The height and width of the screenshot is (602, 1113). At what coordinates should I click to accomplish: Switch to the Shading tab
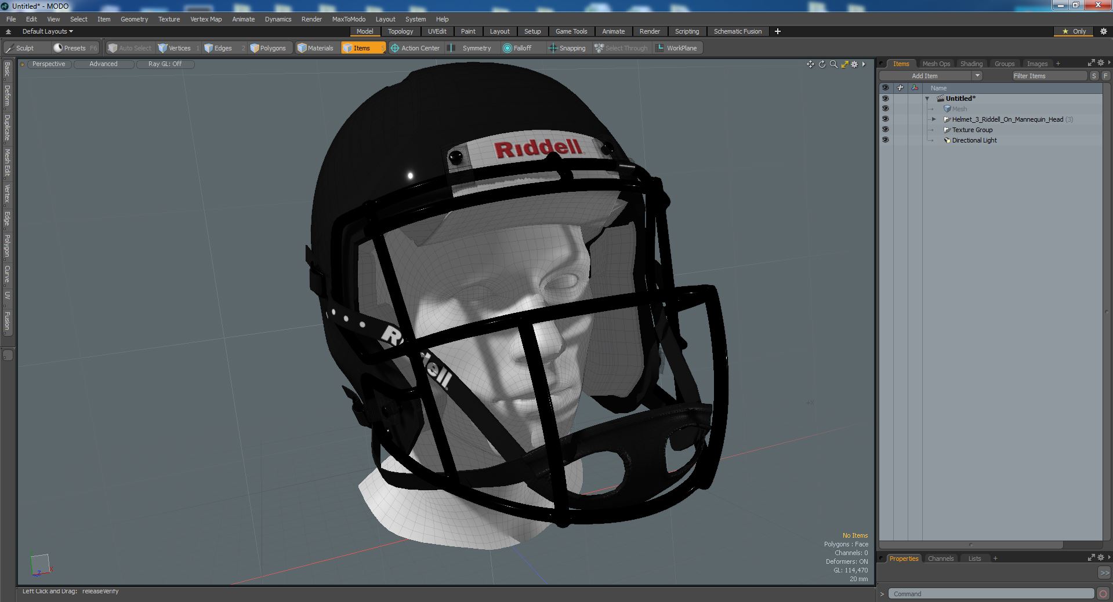pyautogui.click(x=971, y=64)
